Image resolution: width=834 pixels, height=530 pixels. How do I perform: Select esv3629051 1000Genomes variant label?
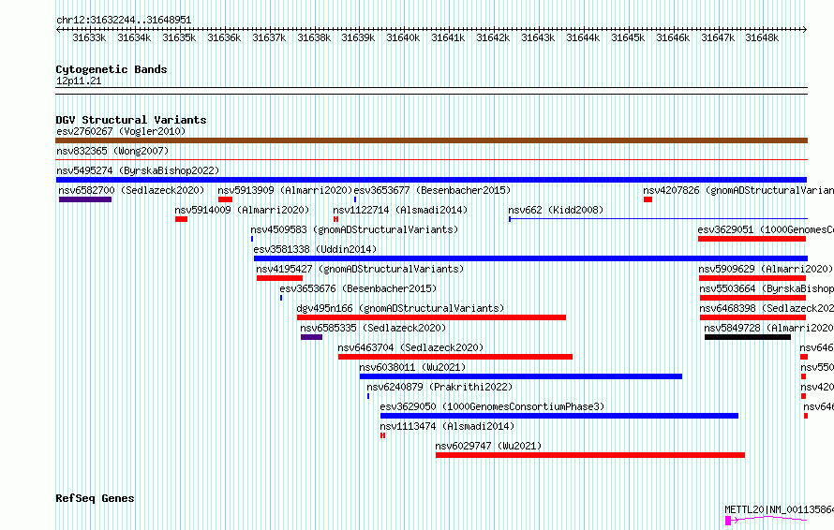[766, 229]
